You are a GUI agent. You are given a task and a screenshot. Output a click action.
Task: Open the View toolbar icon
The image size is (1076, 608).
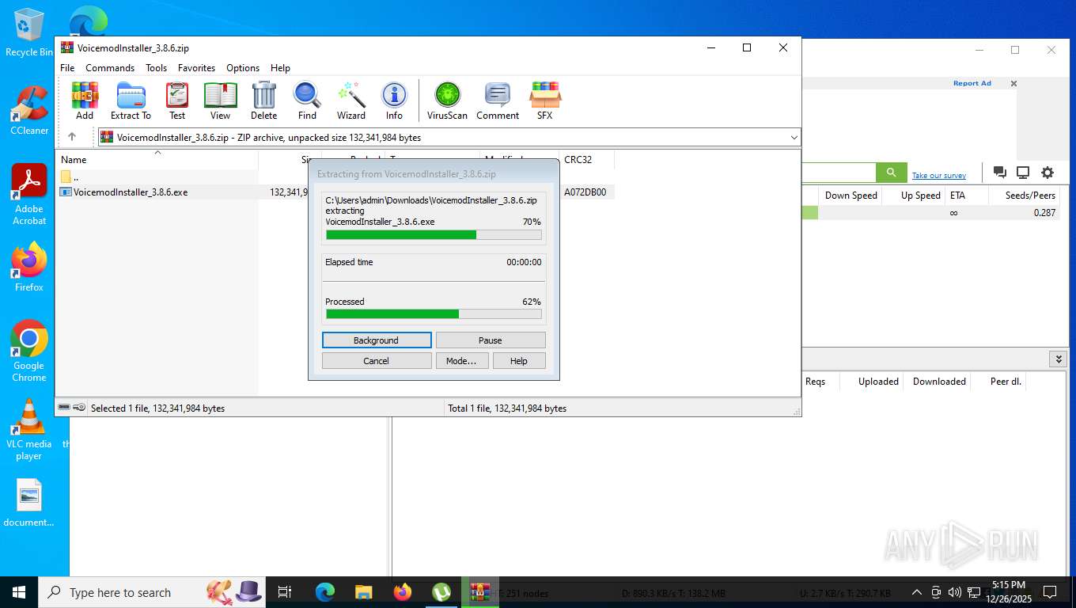tap(220, 101)
